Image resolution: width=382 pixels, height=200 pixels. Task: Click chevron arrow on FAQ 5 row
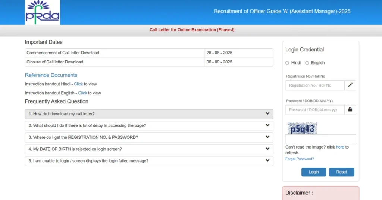(267, 160)
